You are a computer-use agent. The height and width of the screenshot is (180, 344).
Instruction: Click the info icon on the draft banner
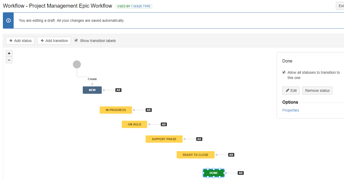click(x=8, y=20)
